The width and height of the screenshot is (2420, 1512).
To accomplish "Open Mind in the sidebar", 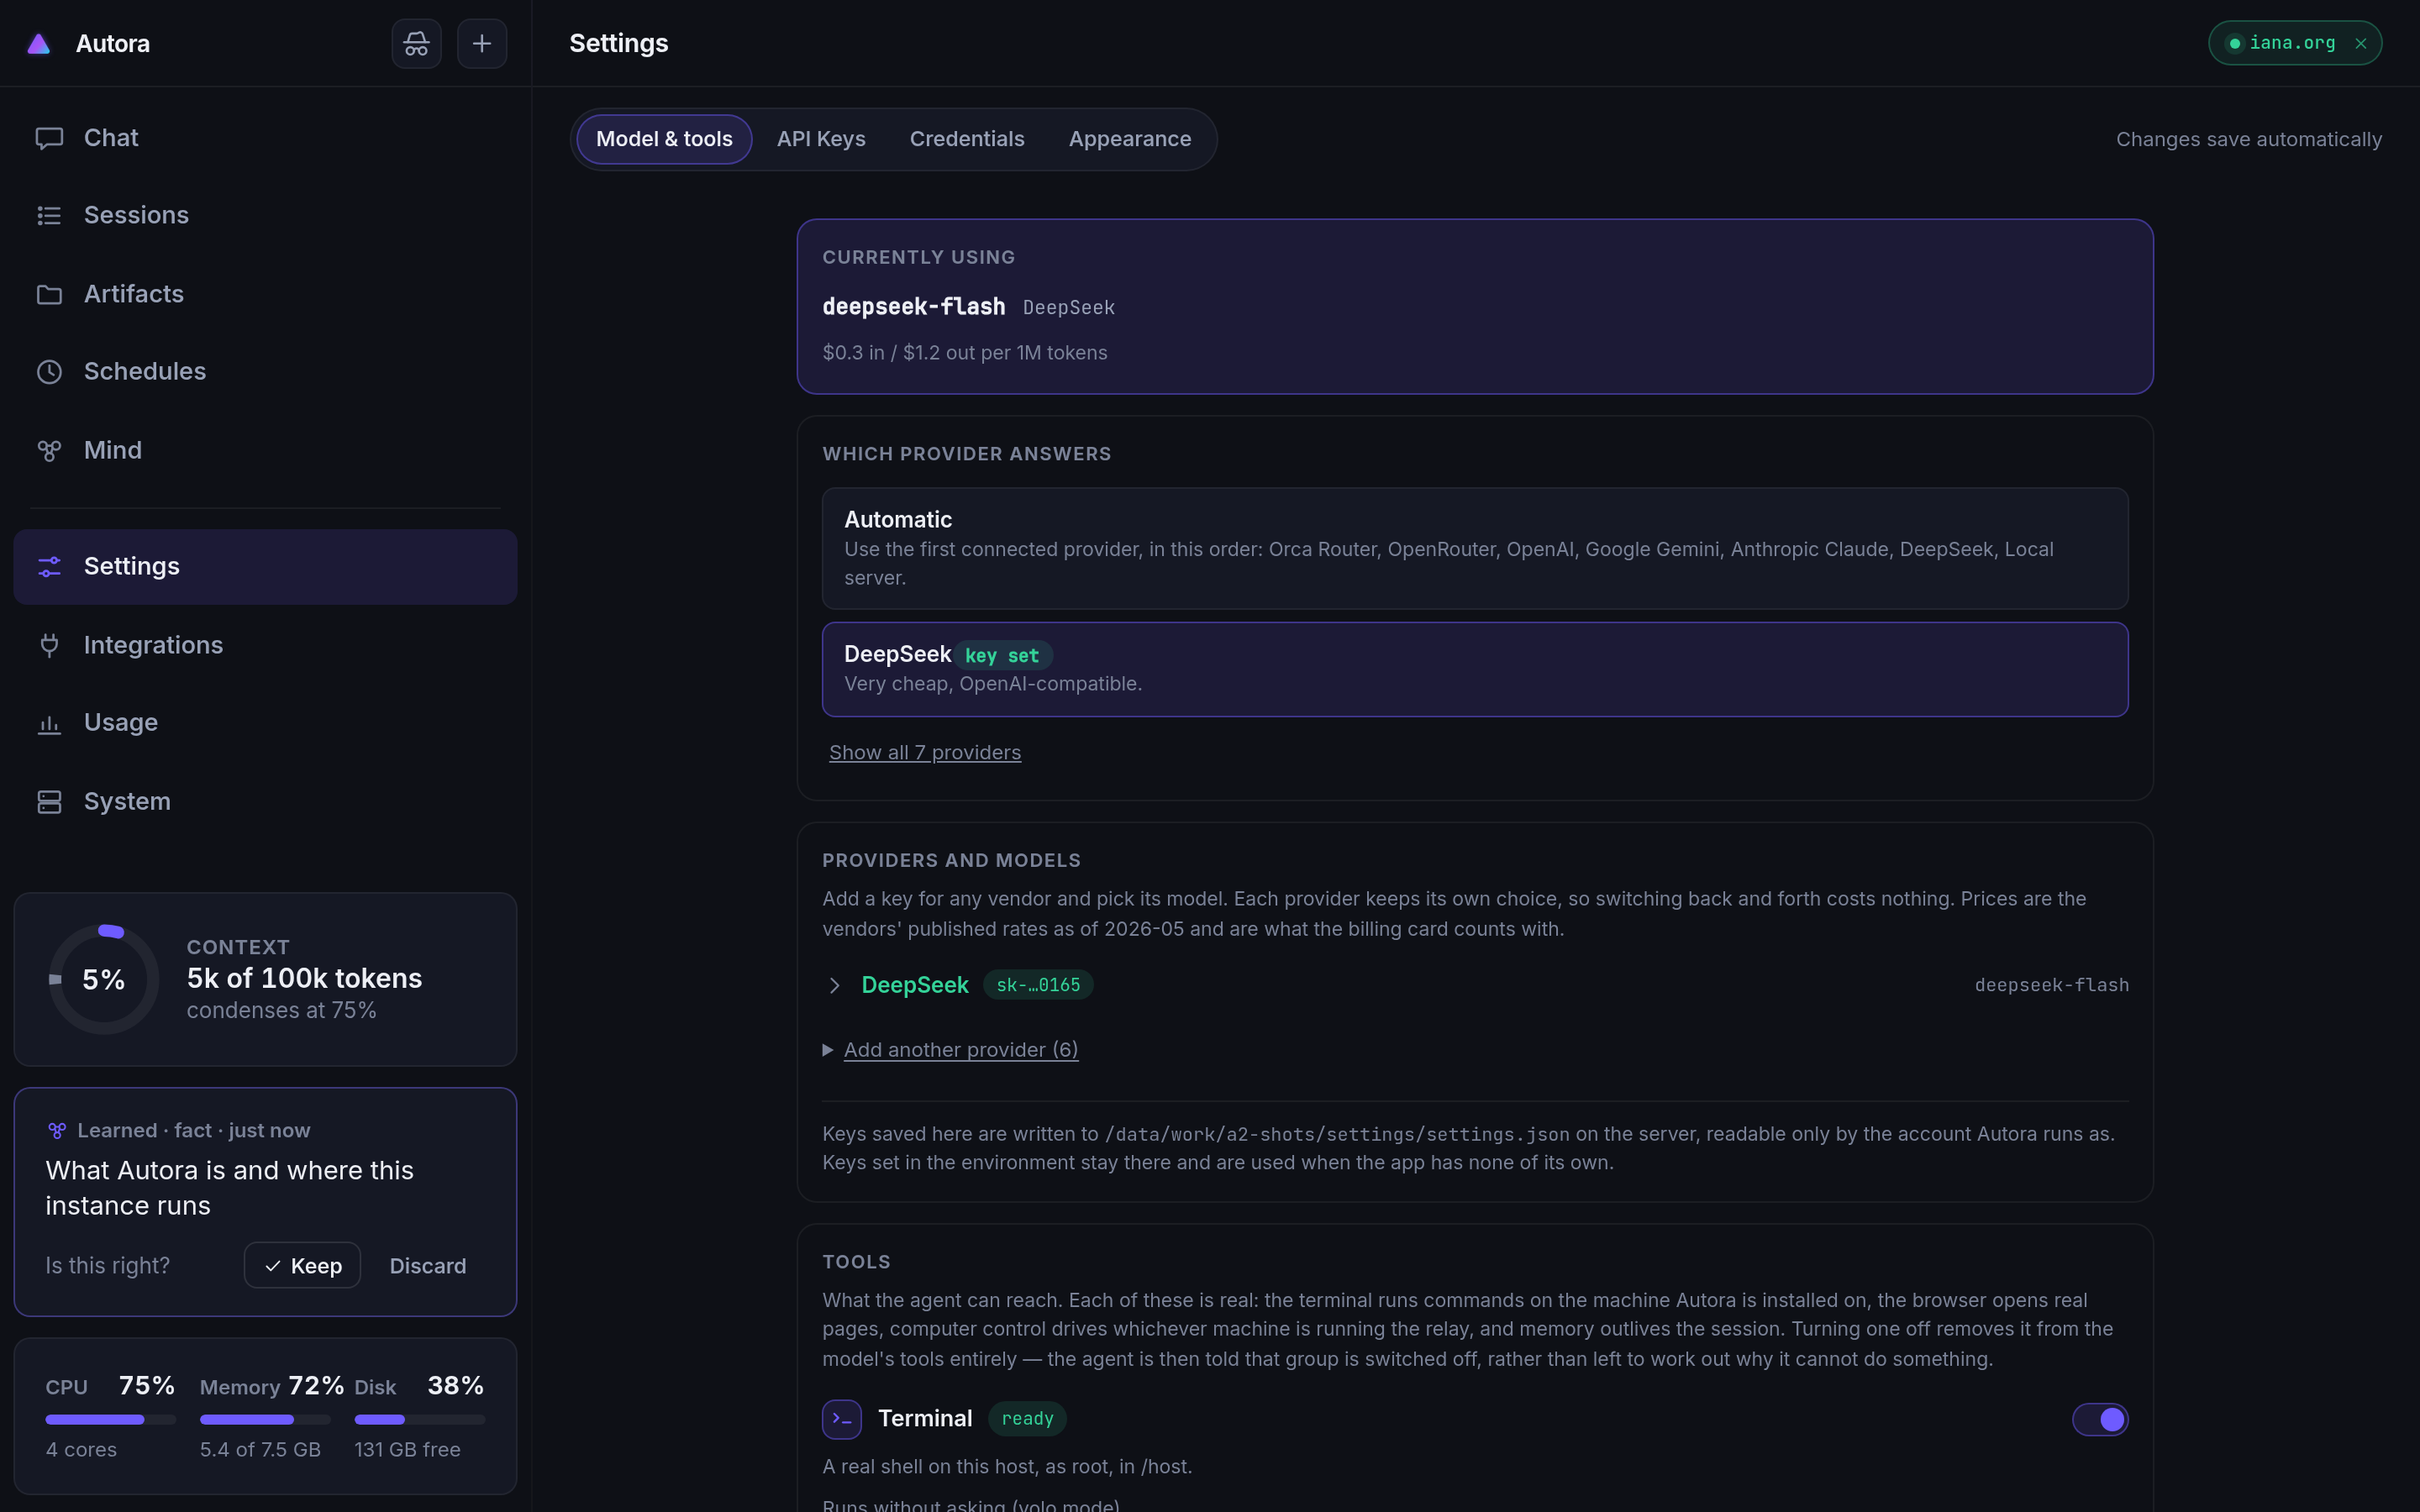I will (265, 450).
